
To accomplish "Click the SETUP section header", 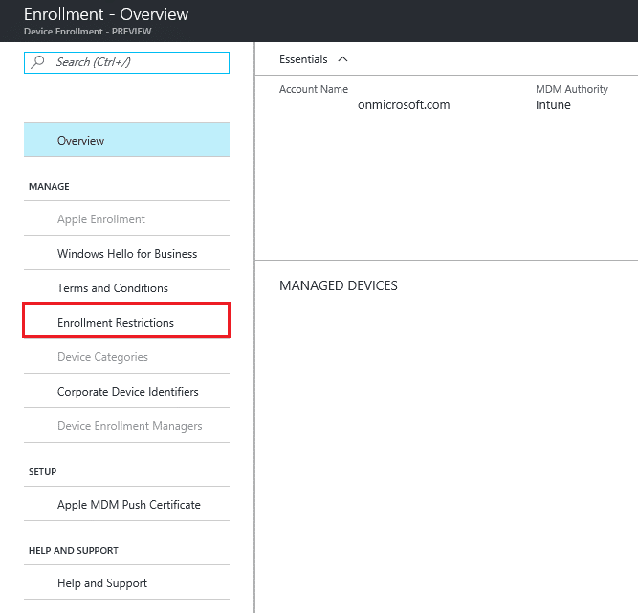I will click(42, 471).
